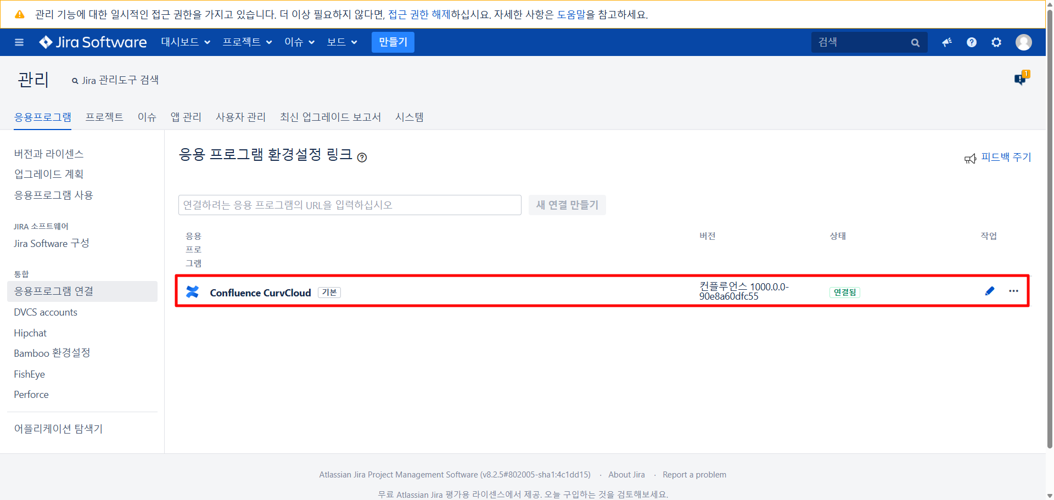Image resolution: width=1054 pixels, height=500 pixels.
Task: Open 어플리케이션 탐색기 in sidebar
Action: (58, 429)
